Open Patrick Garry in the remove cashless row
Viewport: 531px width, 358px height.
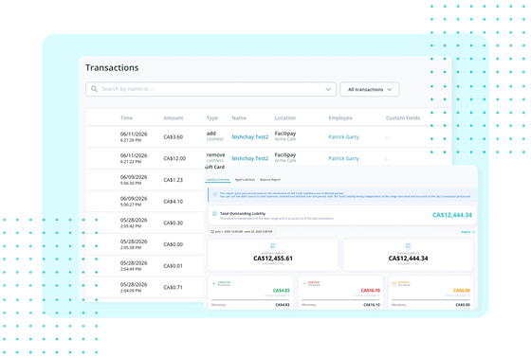pos(343,158)
